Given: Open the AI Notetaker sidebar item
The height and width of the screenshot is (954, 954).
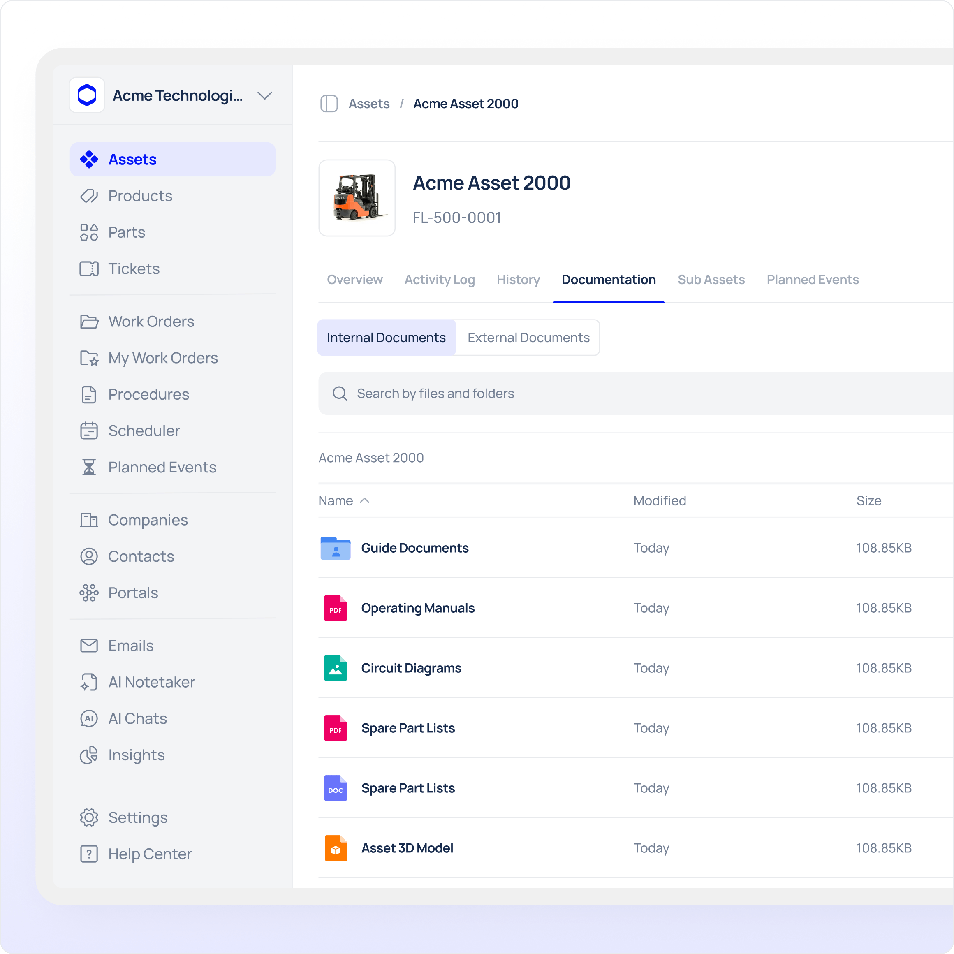Looking at the screenshot, I should [151, 682].
